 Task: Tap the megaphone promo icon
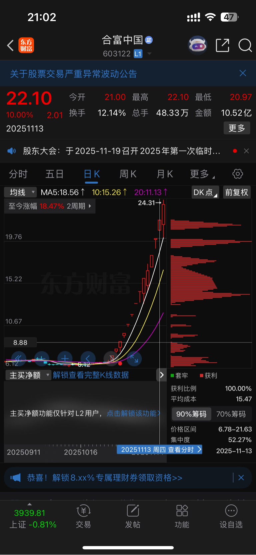pyautogui.click(x=15, y=478)
